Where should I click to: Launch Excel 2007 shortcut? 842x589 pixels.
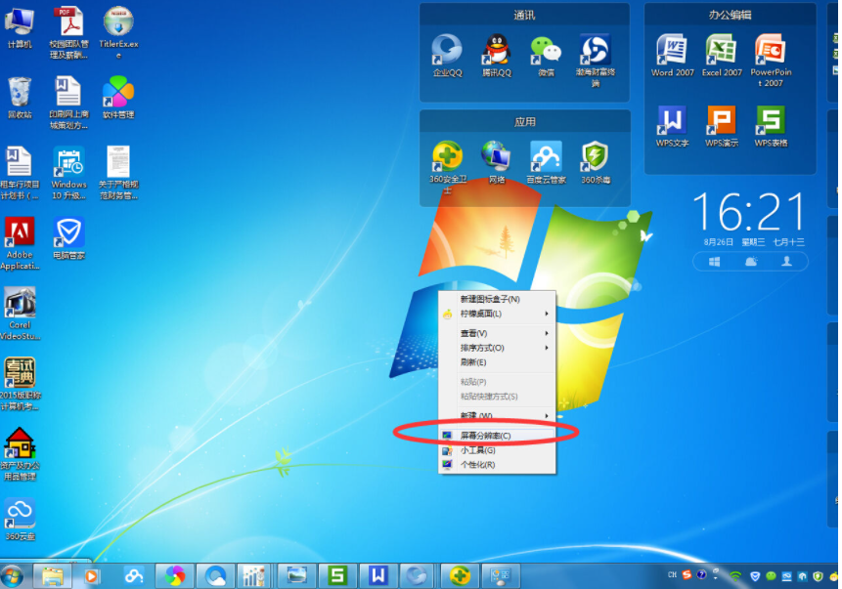722,56
